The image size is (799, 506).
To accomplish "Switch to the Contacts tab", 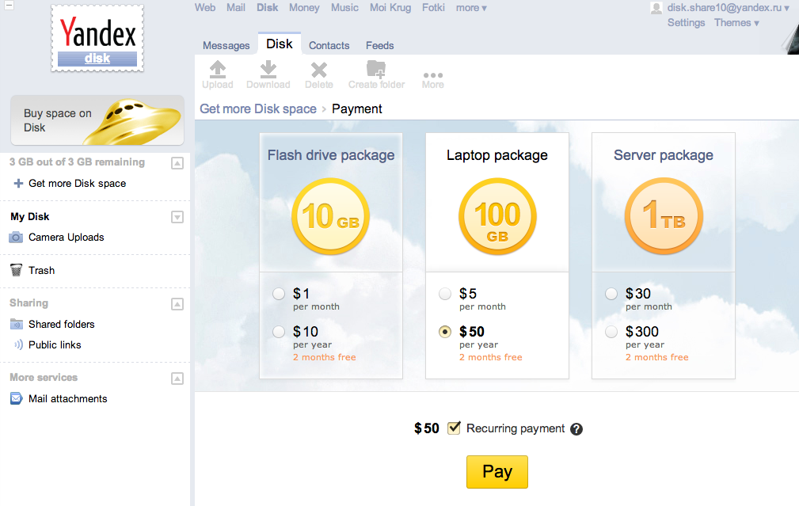I will coord(329,46).
